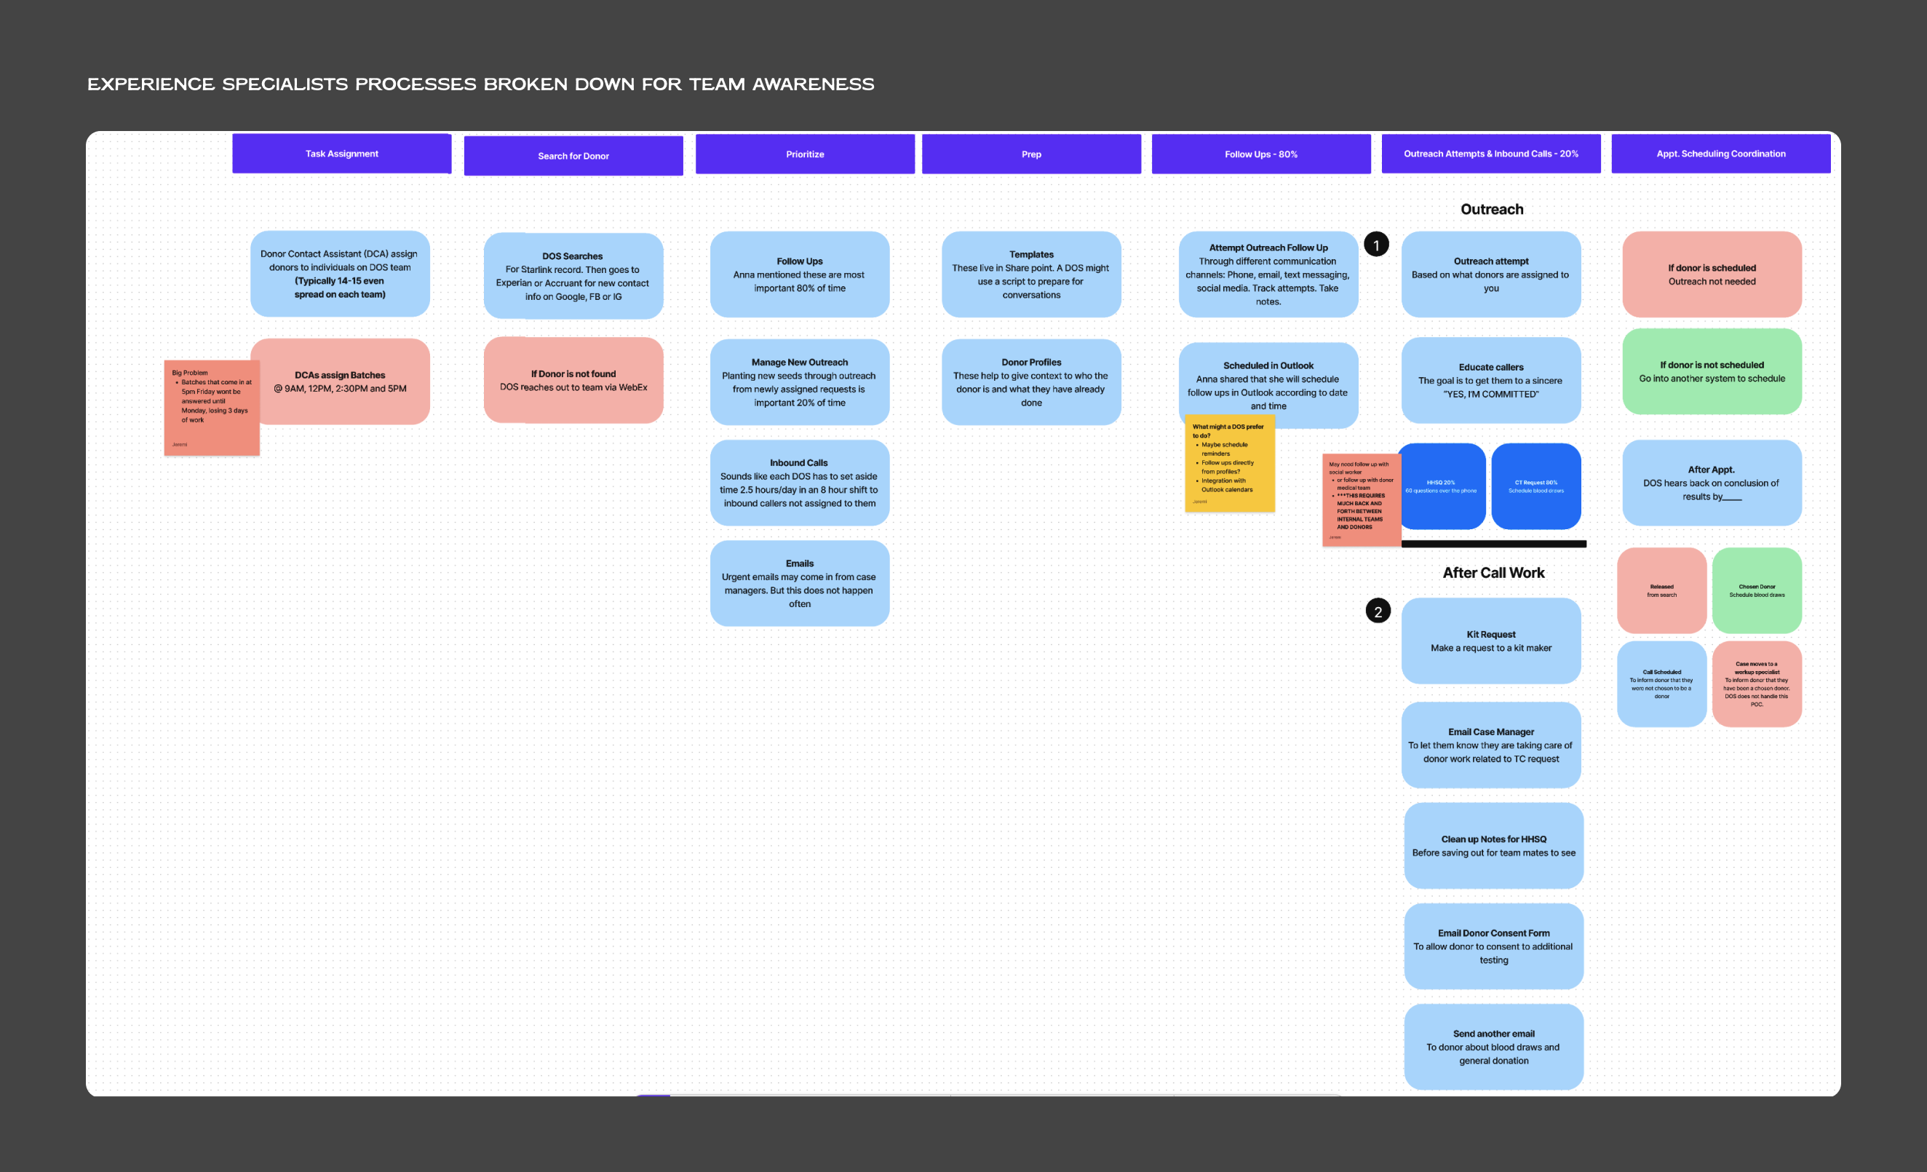Click the DCAs assign Batches process card
1927x1172 pixels.
[340, 381]
